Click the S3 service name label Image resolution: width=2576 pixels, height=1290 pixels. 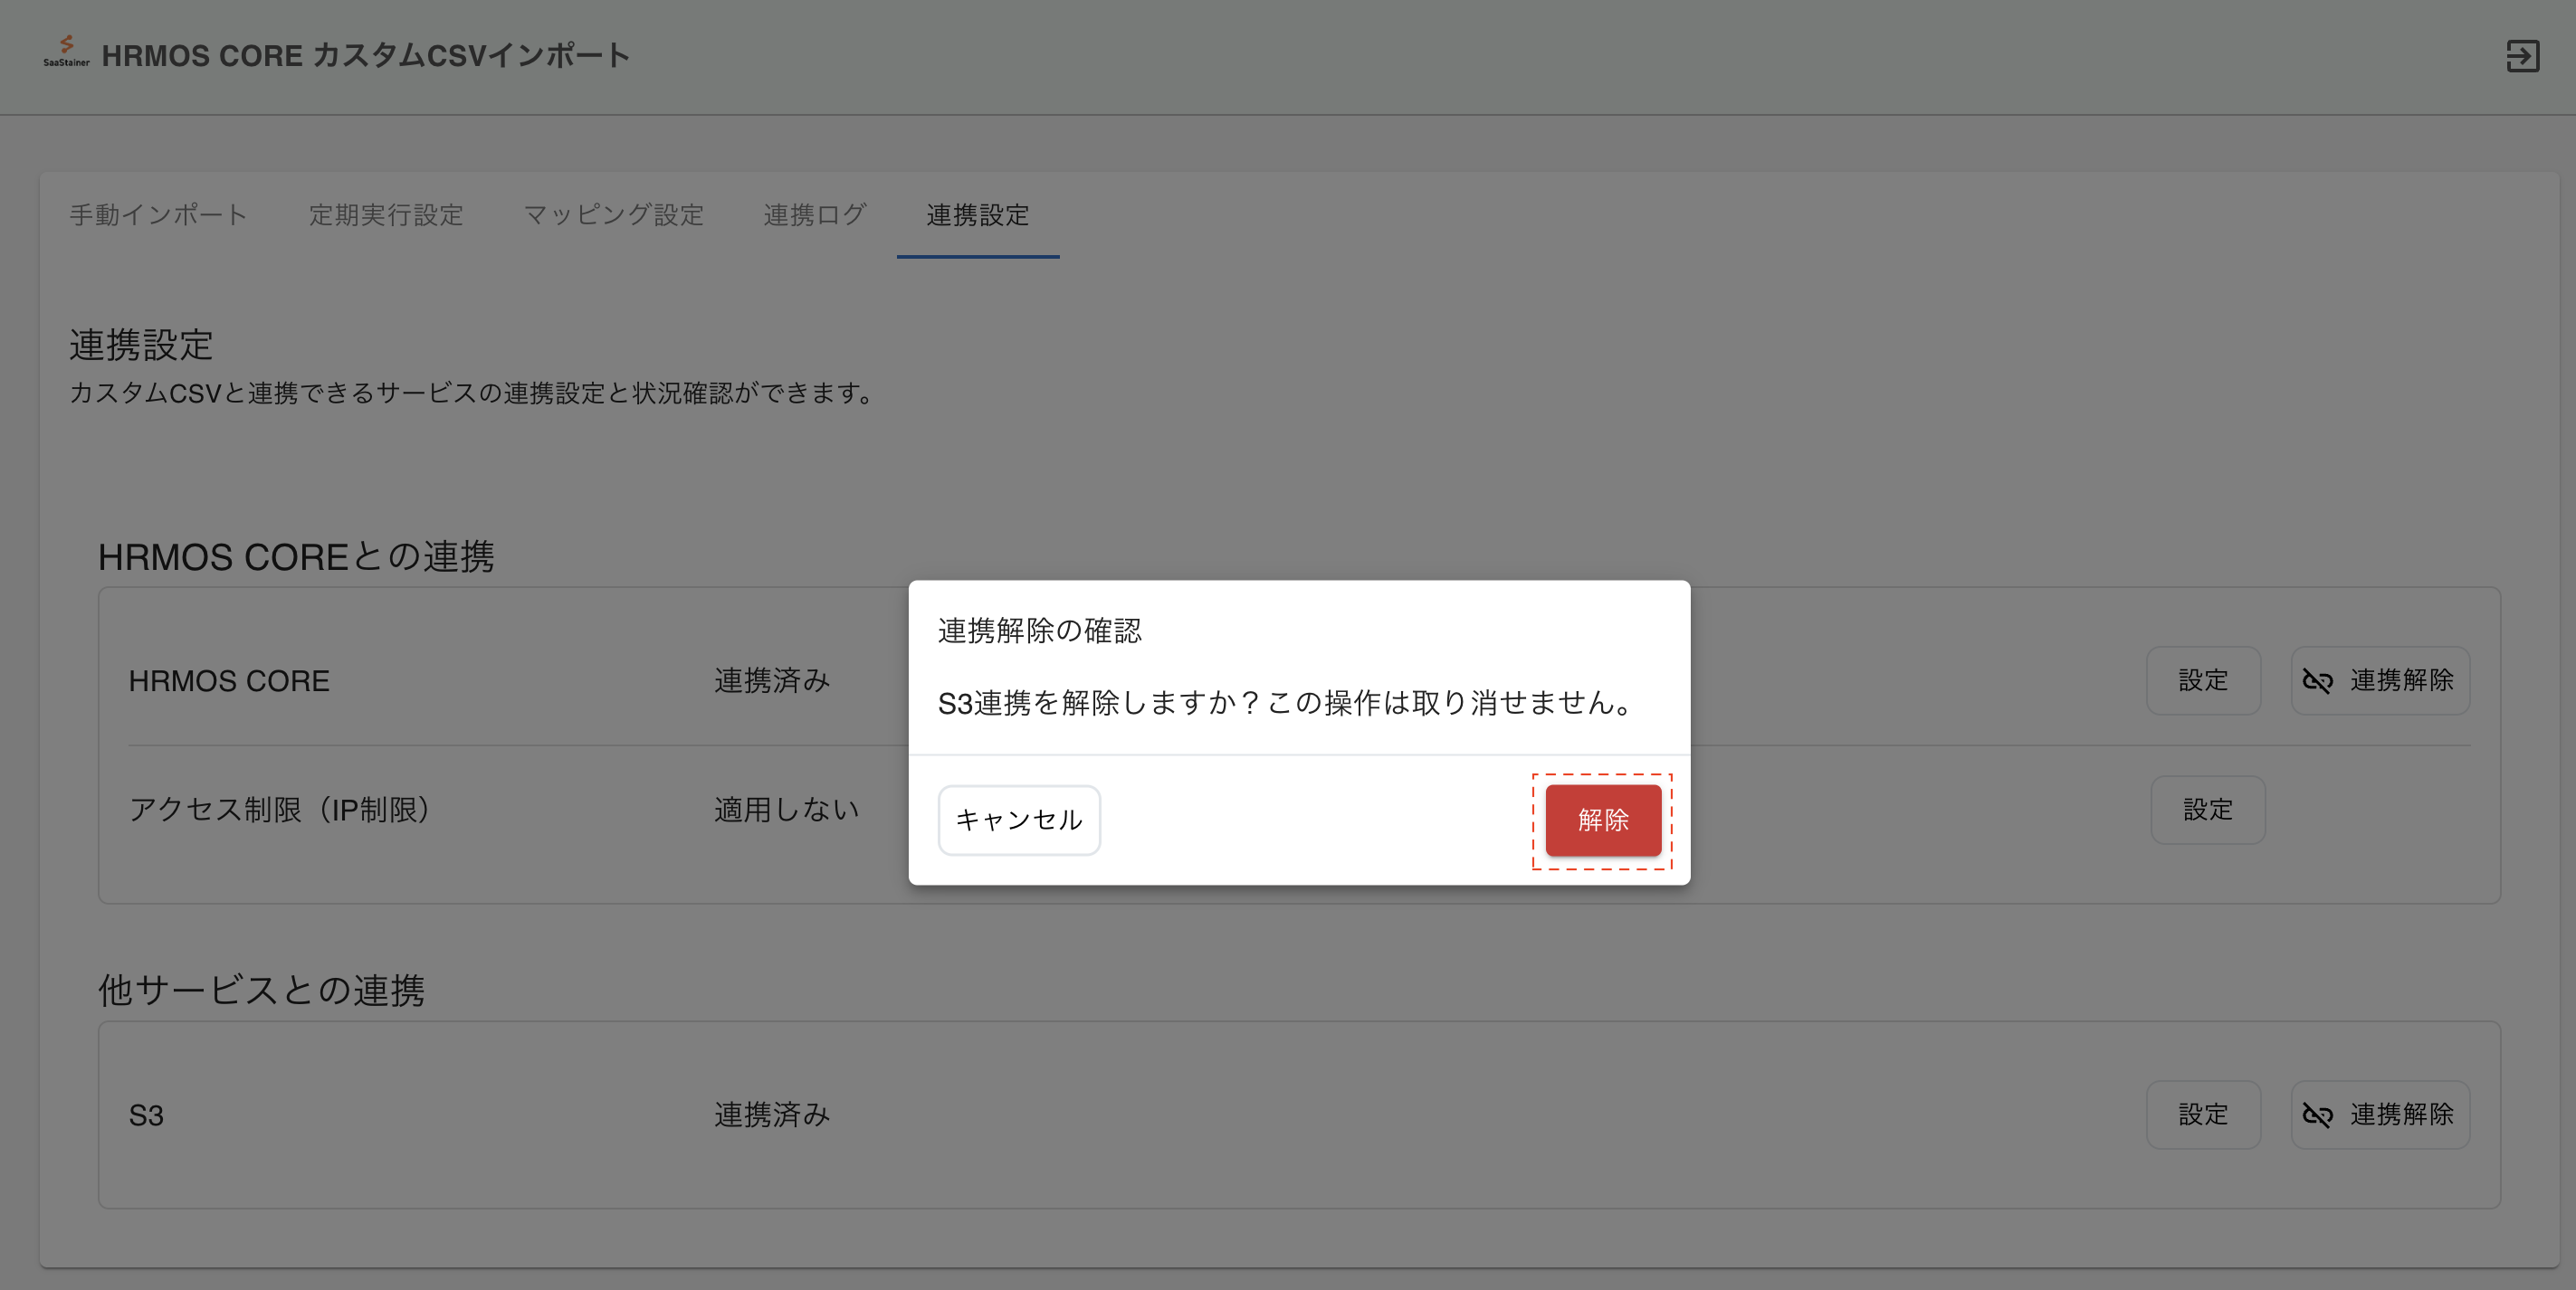pyautogui.click(x=146, y=1115)
